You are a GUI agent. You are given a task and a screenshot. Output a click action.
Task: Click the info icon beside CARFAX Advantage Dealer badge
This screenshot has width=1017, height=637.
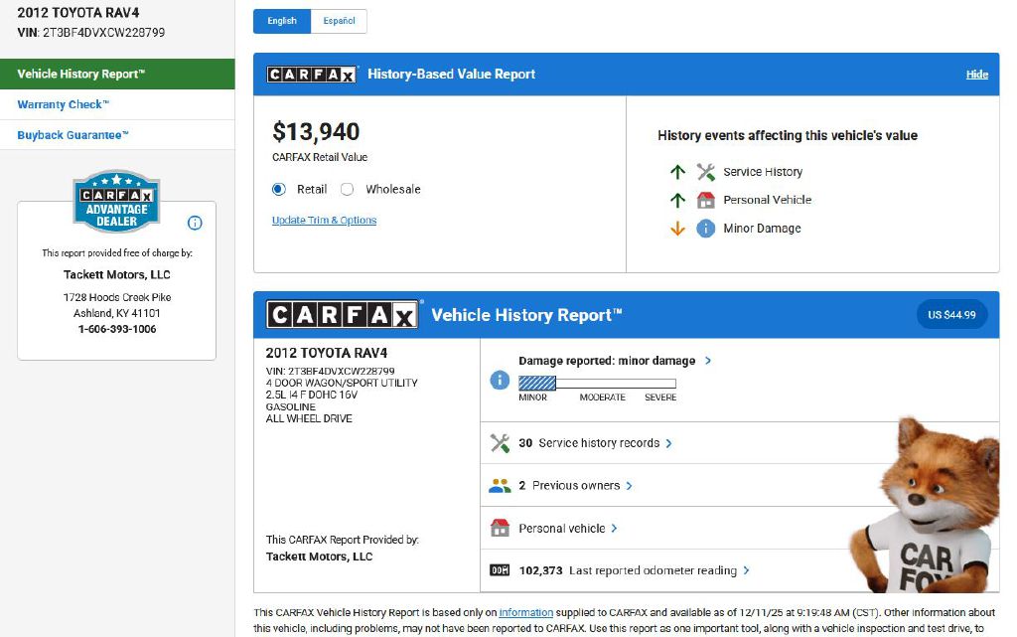(x=195, y=223)
